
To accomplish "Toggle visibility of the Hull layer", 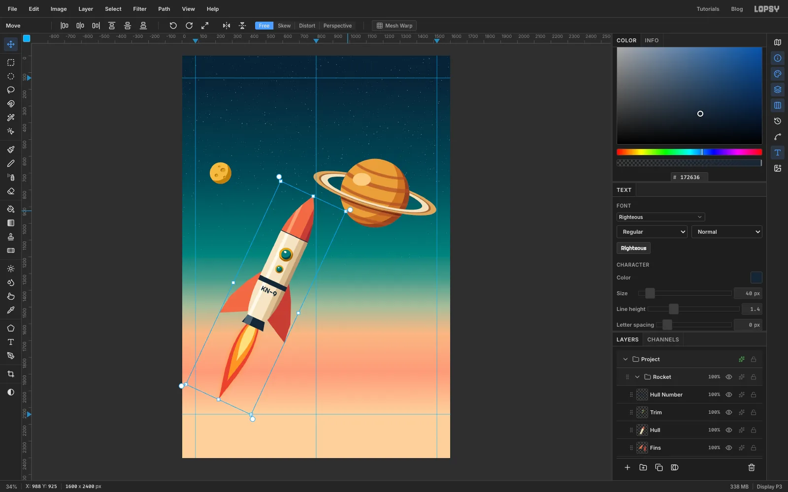I will [729, 430].
